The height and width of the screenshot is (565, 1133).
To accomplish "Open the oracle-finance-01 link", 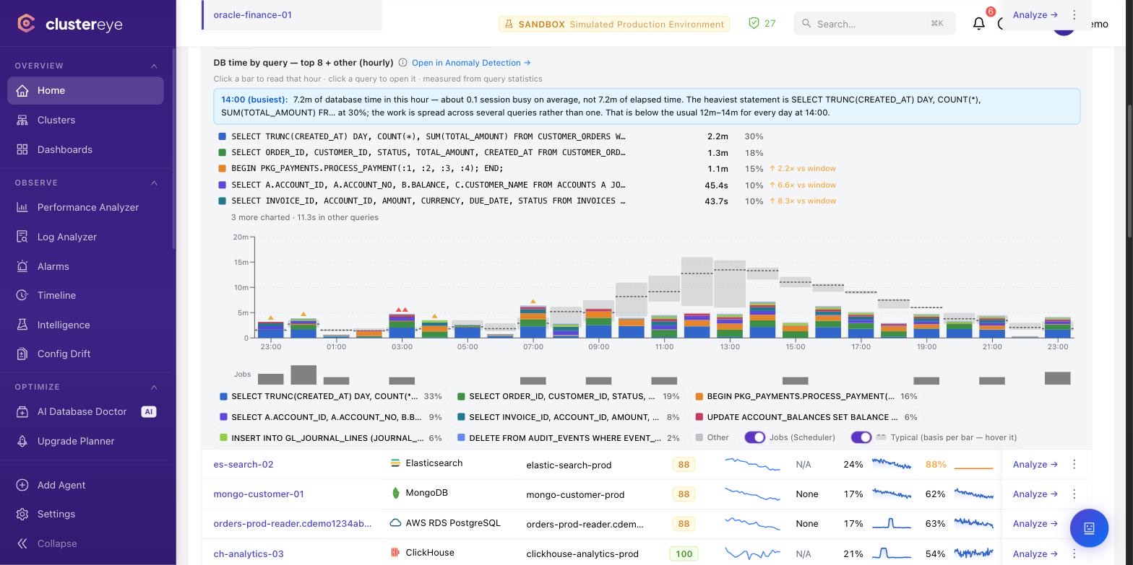I will click(x=253, y=15).
